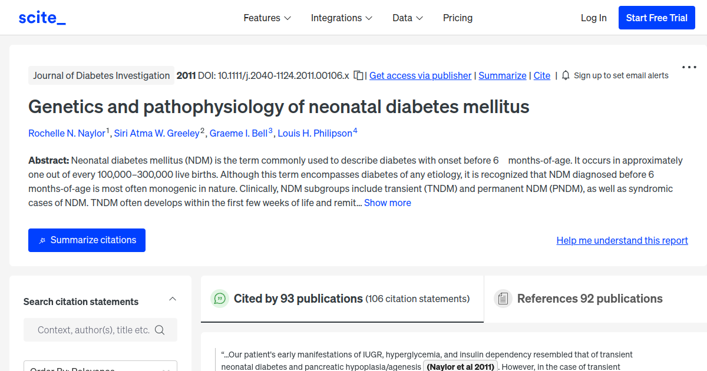This screenshot has height=371, width=707.
Task: Click Show more to expand the abstract
Action: pyautogui.click(x=387, y=203)
